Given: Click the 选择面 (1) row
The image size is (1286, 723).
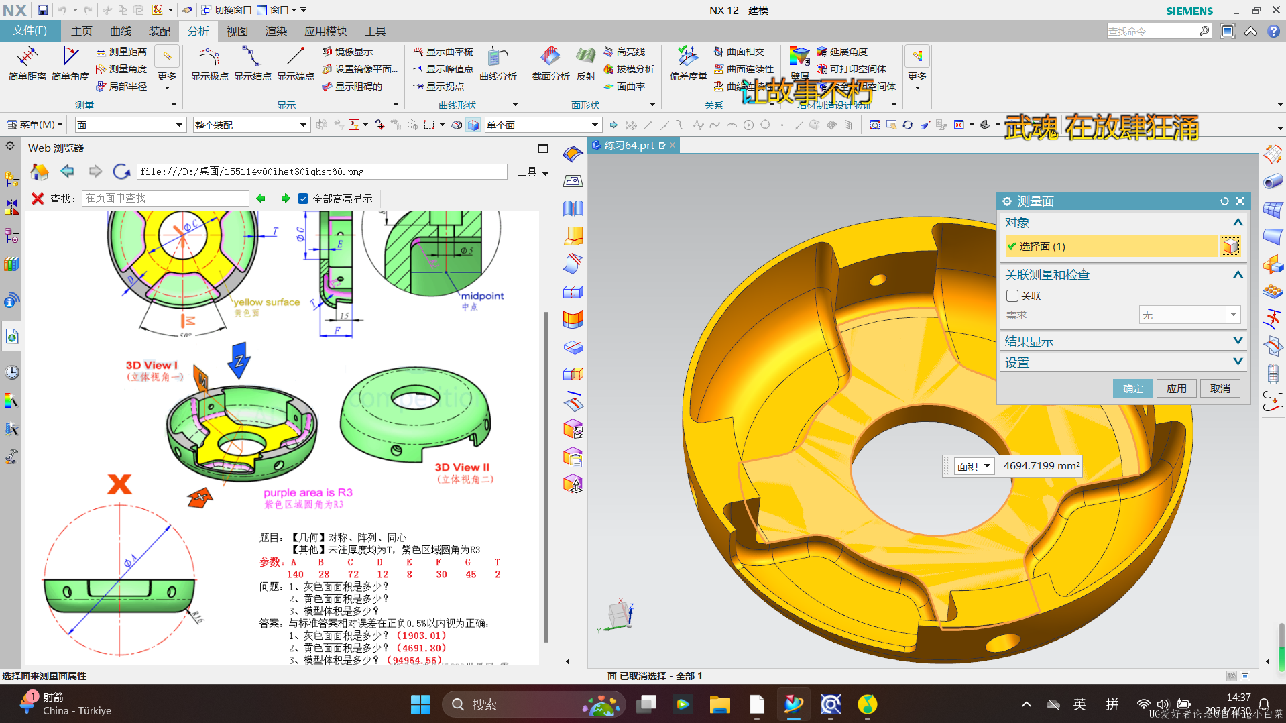Looking at the screenshot, I should click(1112, 246).
